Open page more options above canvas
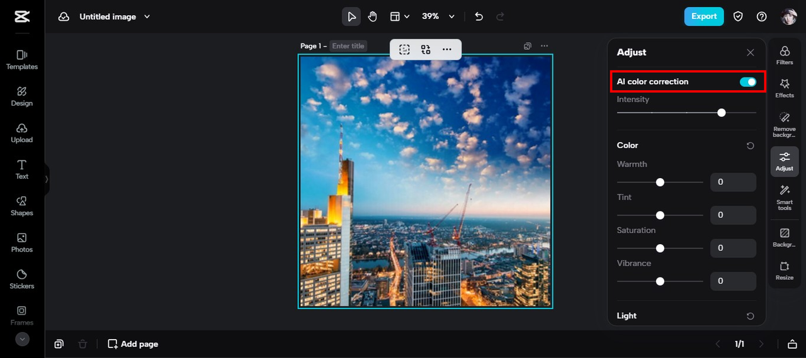806x358 pixels. [x=544, y=46]
